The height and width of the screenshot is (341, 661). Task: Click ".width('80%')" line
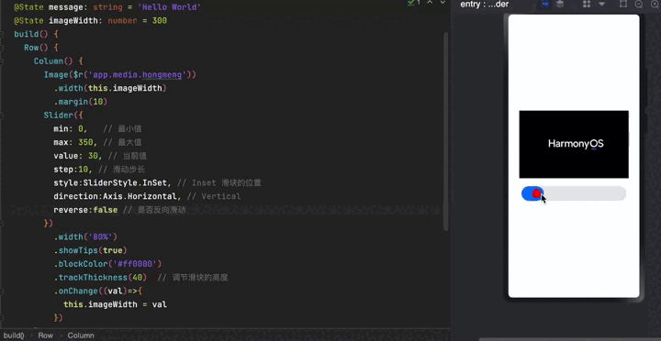[x=85, y=236]
